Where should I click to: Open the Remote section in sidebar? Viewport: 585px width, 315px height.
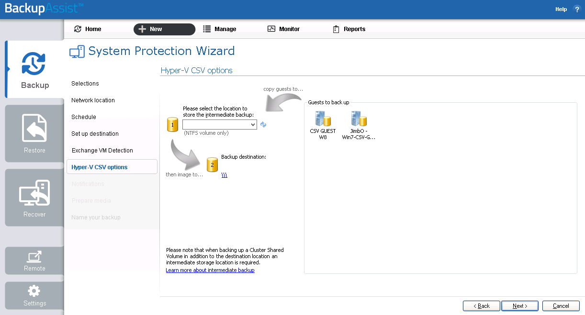34,261
